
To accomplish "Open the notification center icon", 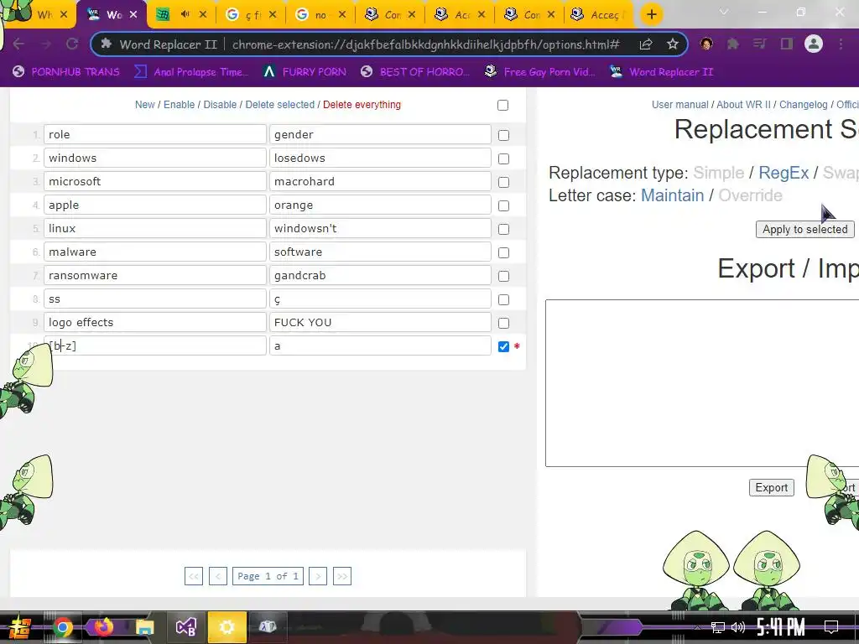I will coord(831,627).
